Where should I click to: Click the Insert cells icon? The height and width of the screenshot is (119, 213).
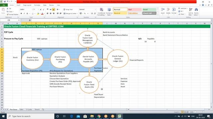163,10
